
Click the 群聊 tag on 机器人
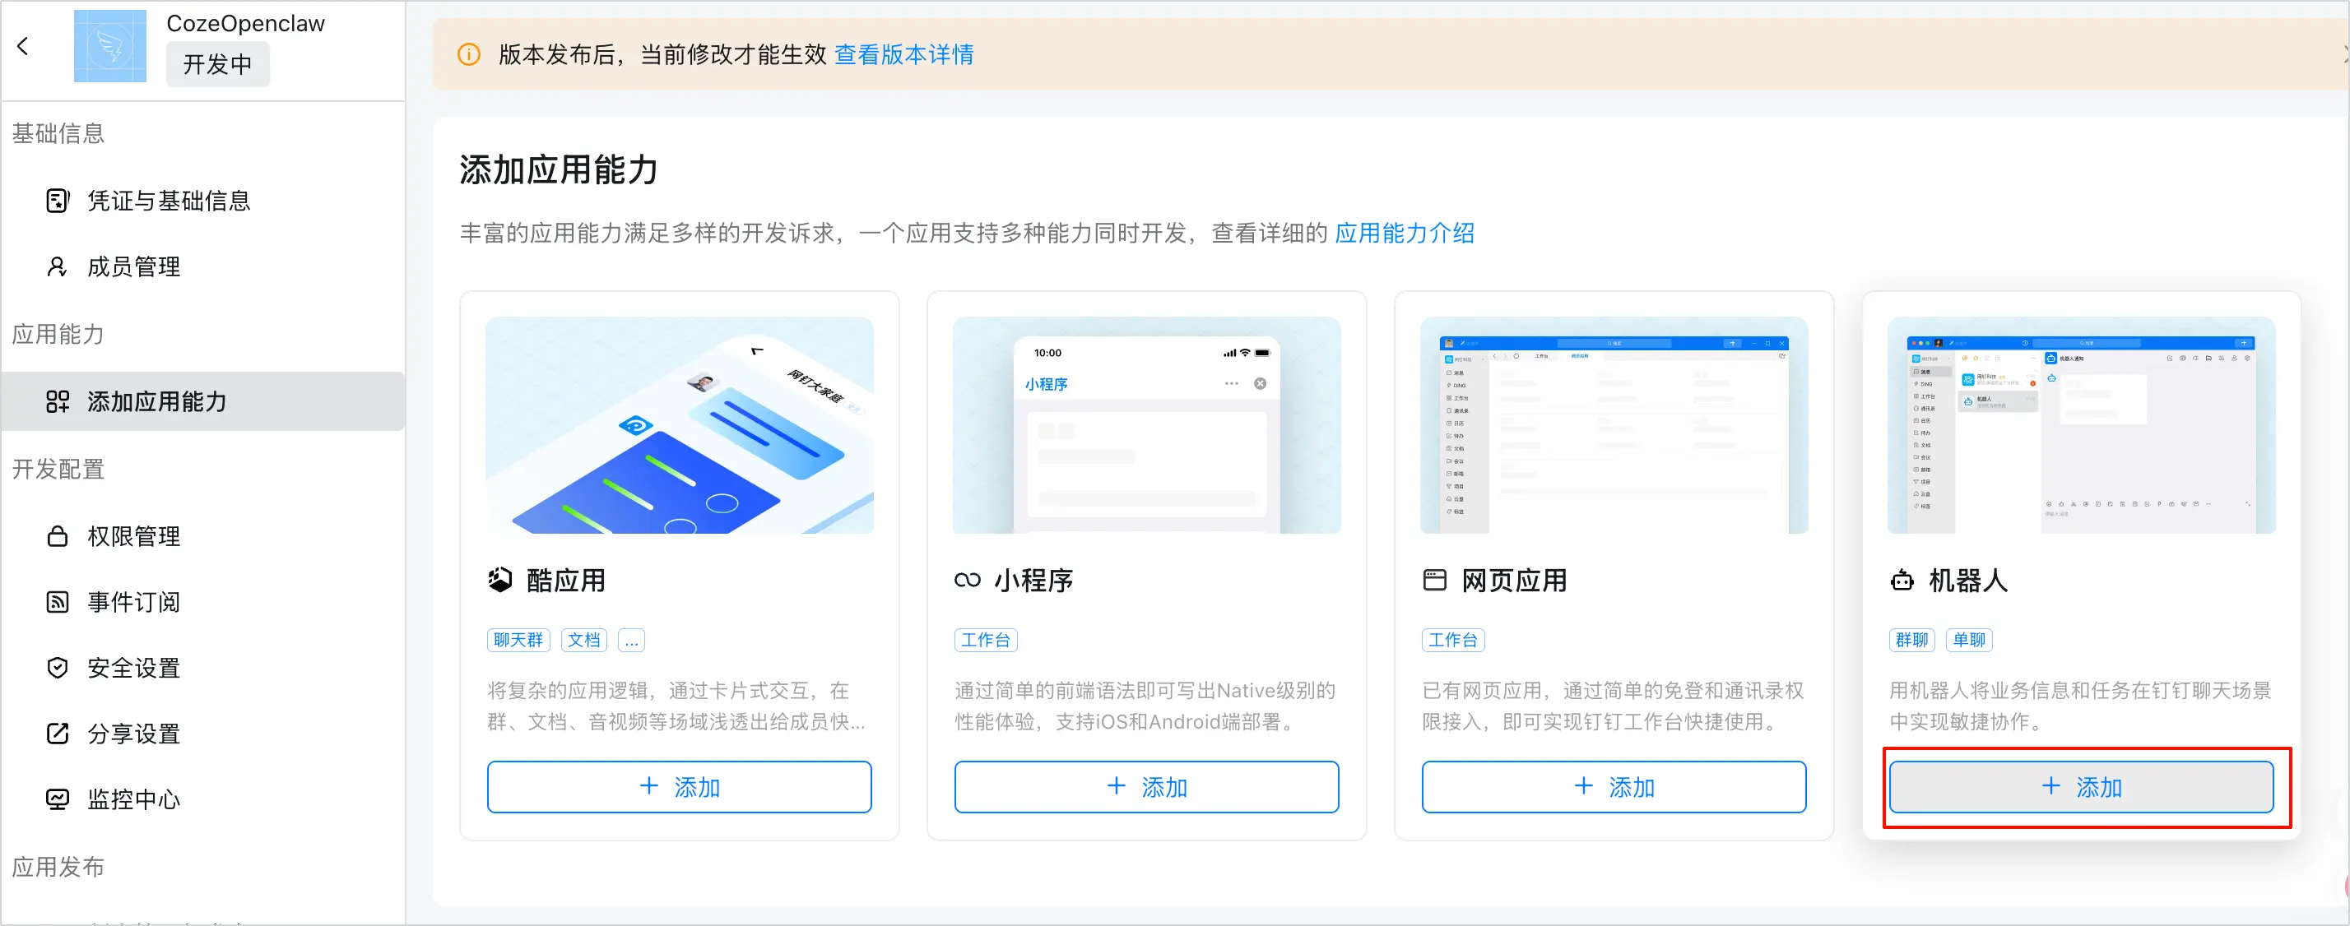click(x=1911, y=640)
